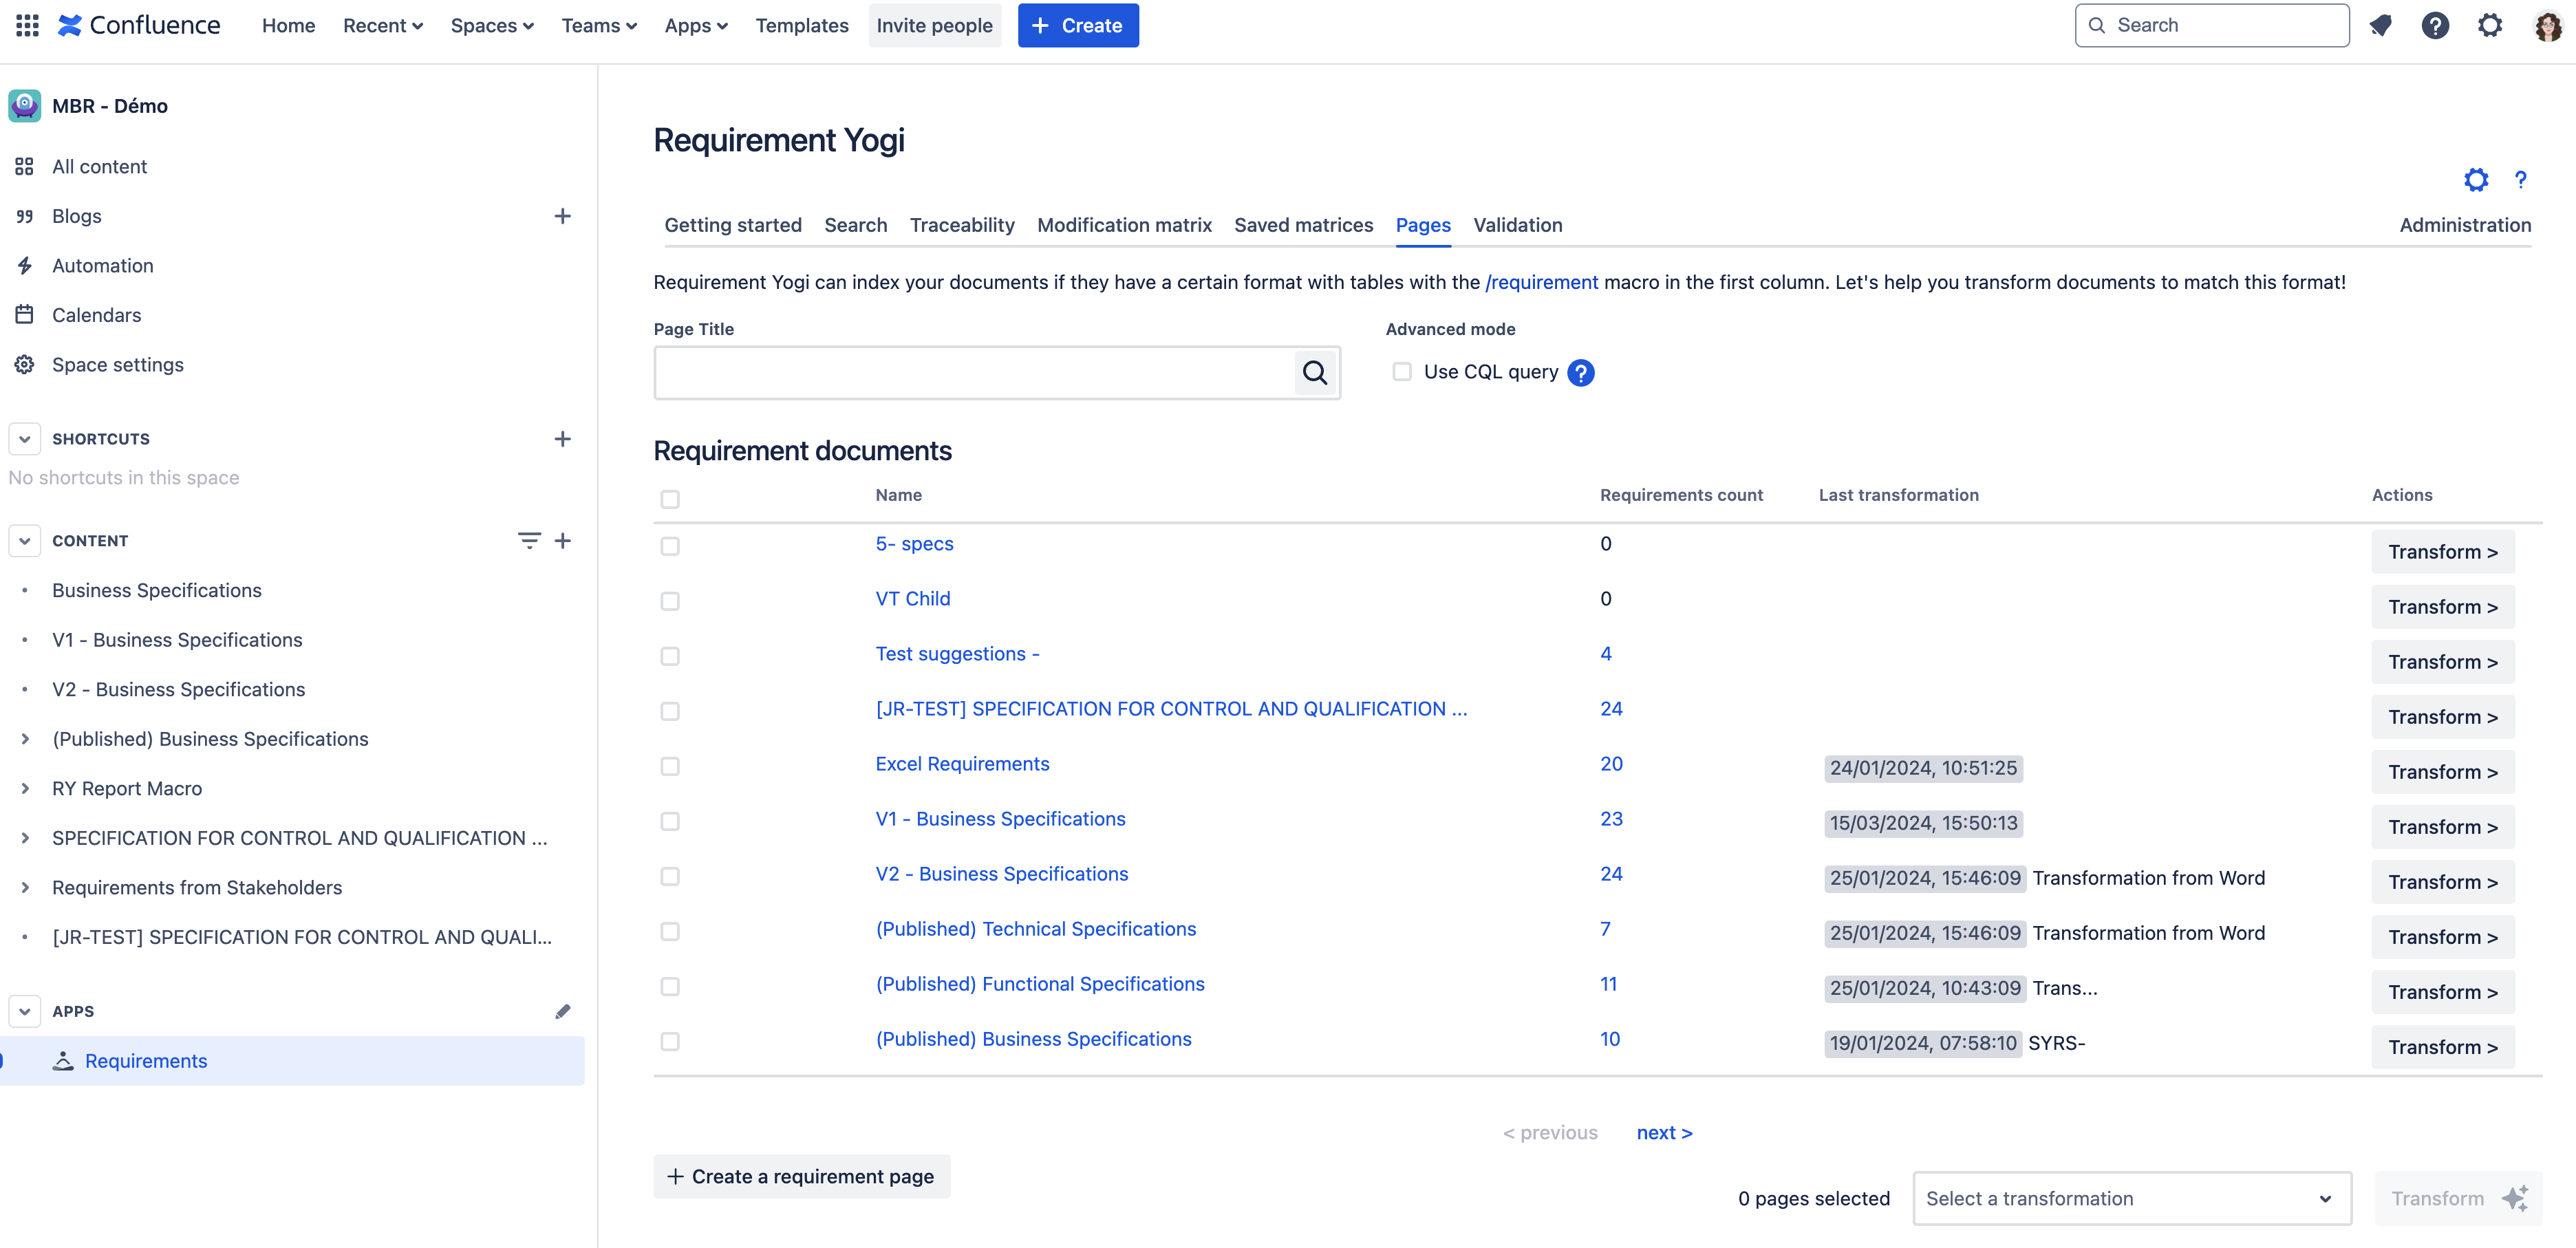This screenshot has height=1248, width=2576.
Task: Collapse the CONTENT section
Action: point(24,541)
